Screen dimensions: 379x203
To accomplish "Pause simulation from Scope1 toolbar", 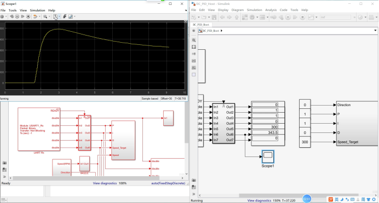I will [x=17, y=16].
